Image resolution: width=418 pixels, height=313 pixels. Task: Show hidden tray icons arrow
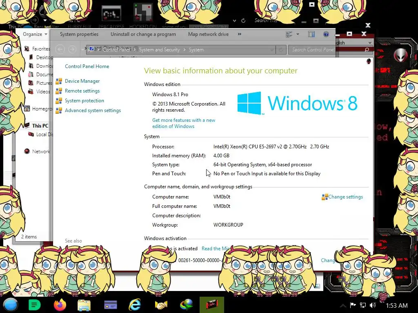(x=343, y=305)
